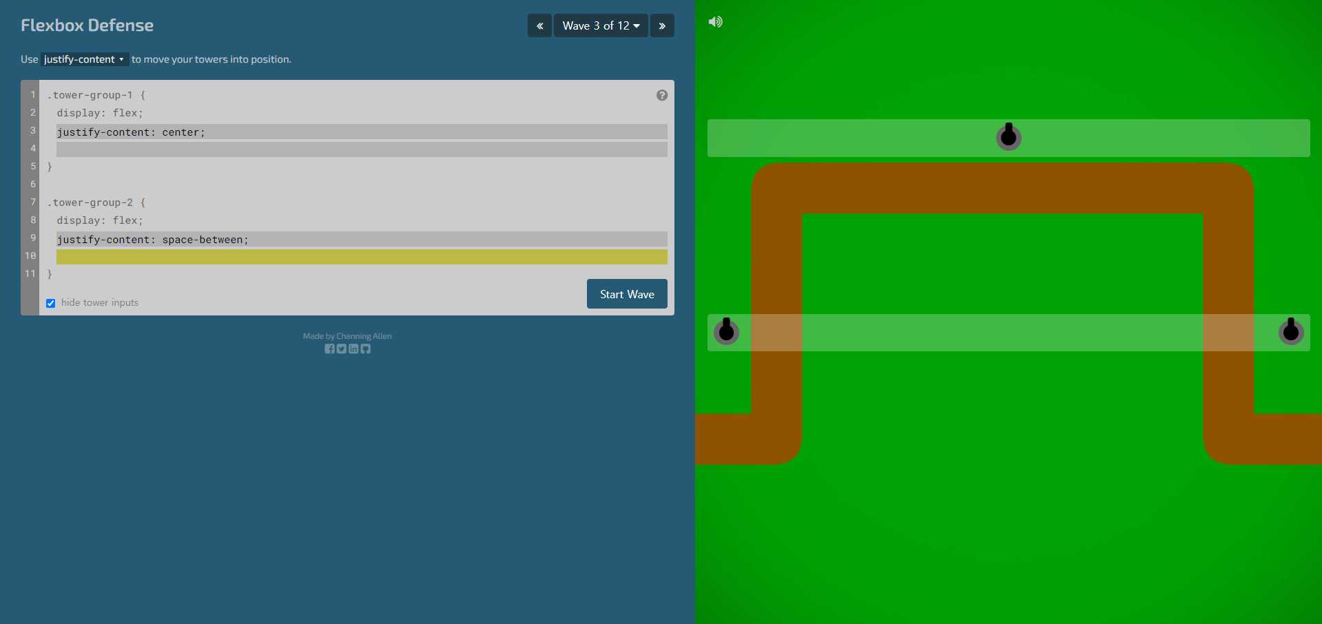Screen dimensions: 1322x624
Task: Uncheck the hide tower inputs checkbox
Action: coord(51,303)
